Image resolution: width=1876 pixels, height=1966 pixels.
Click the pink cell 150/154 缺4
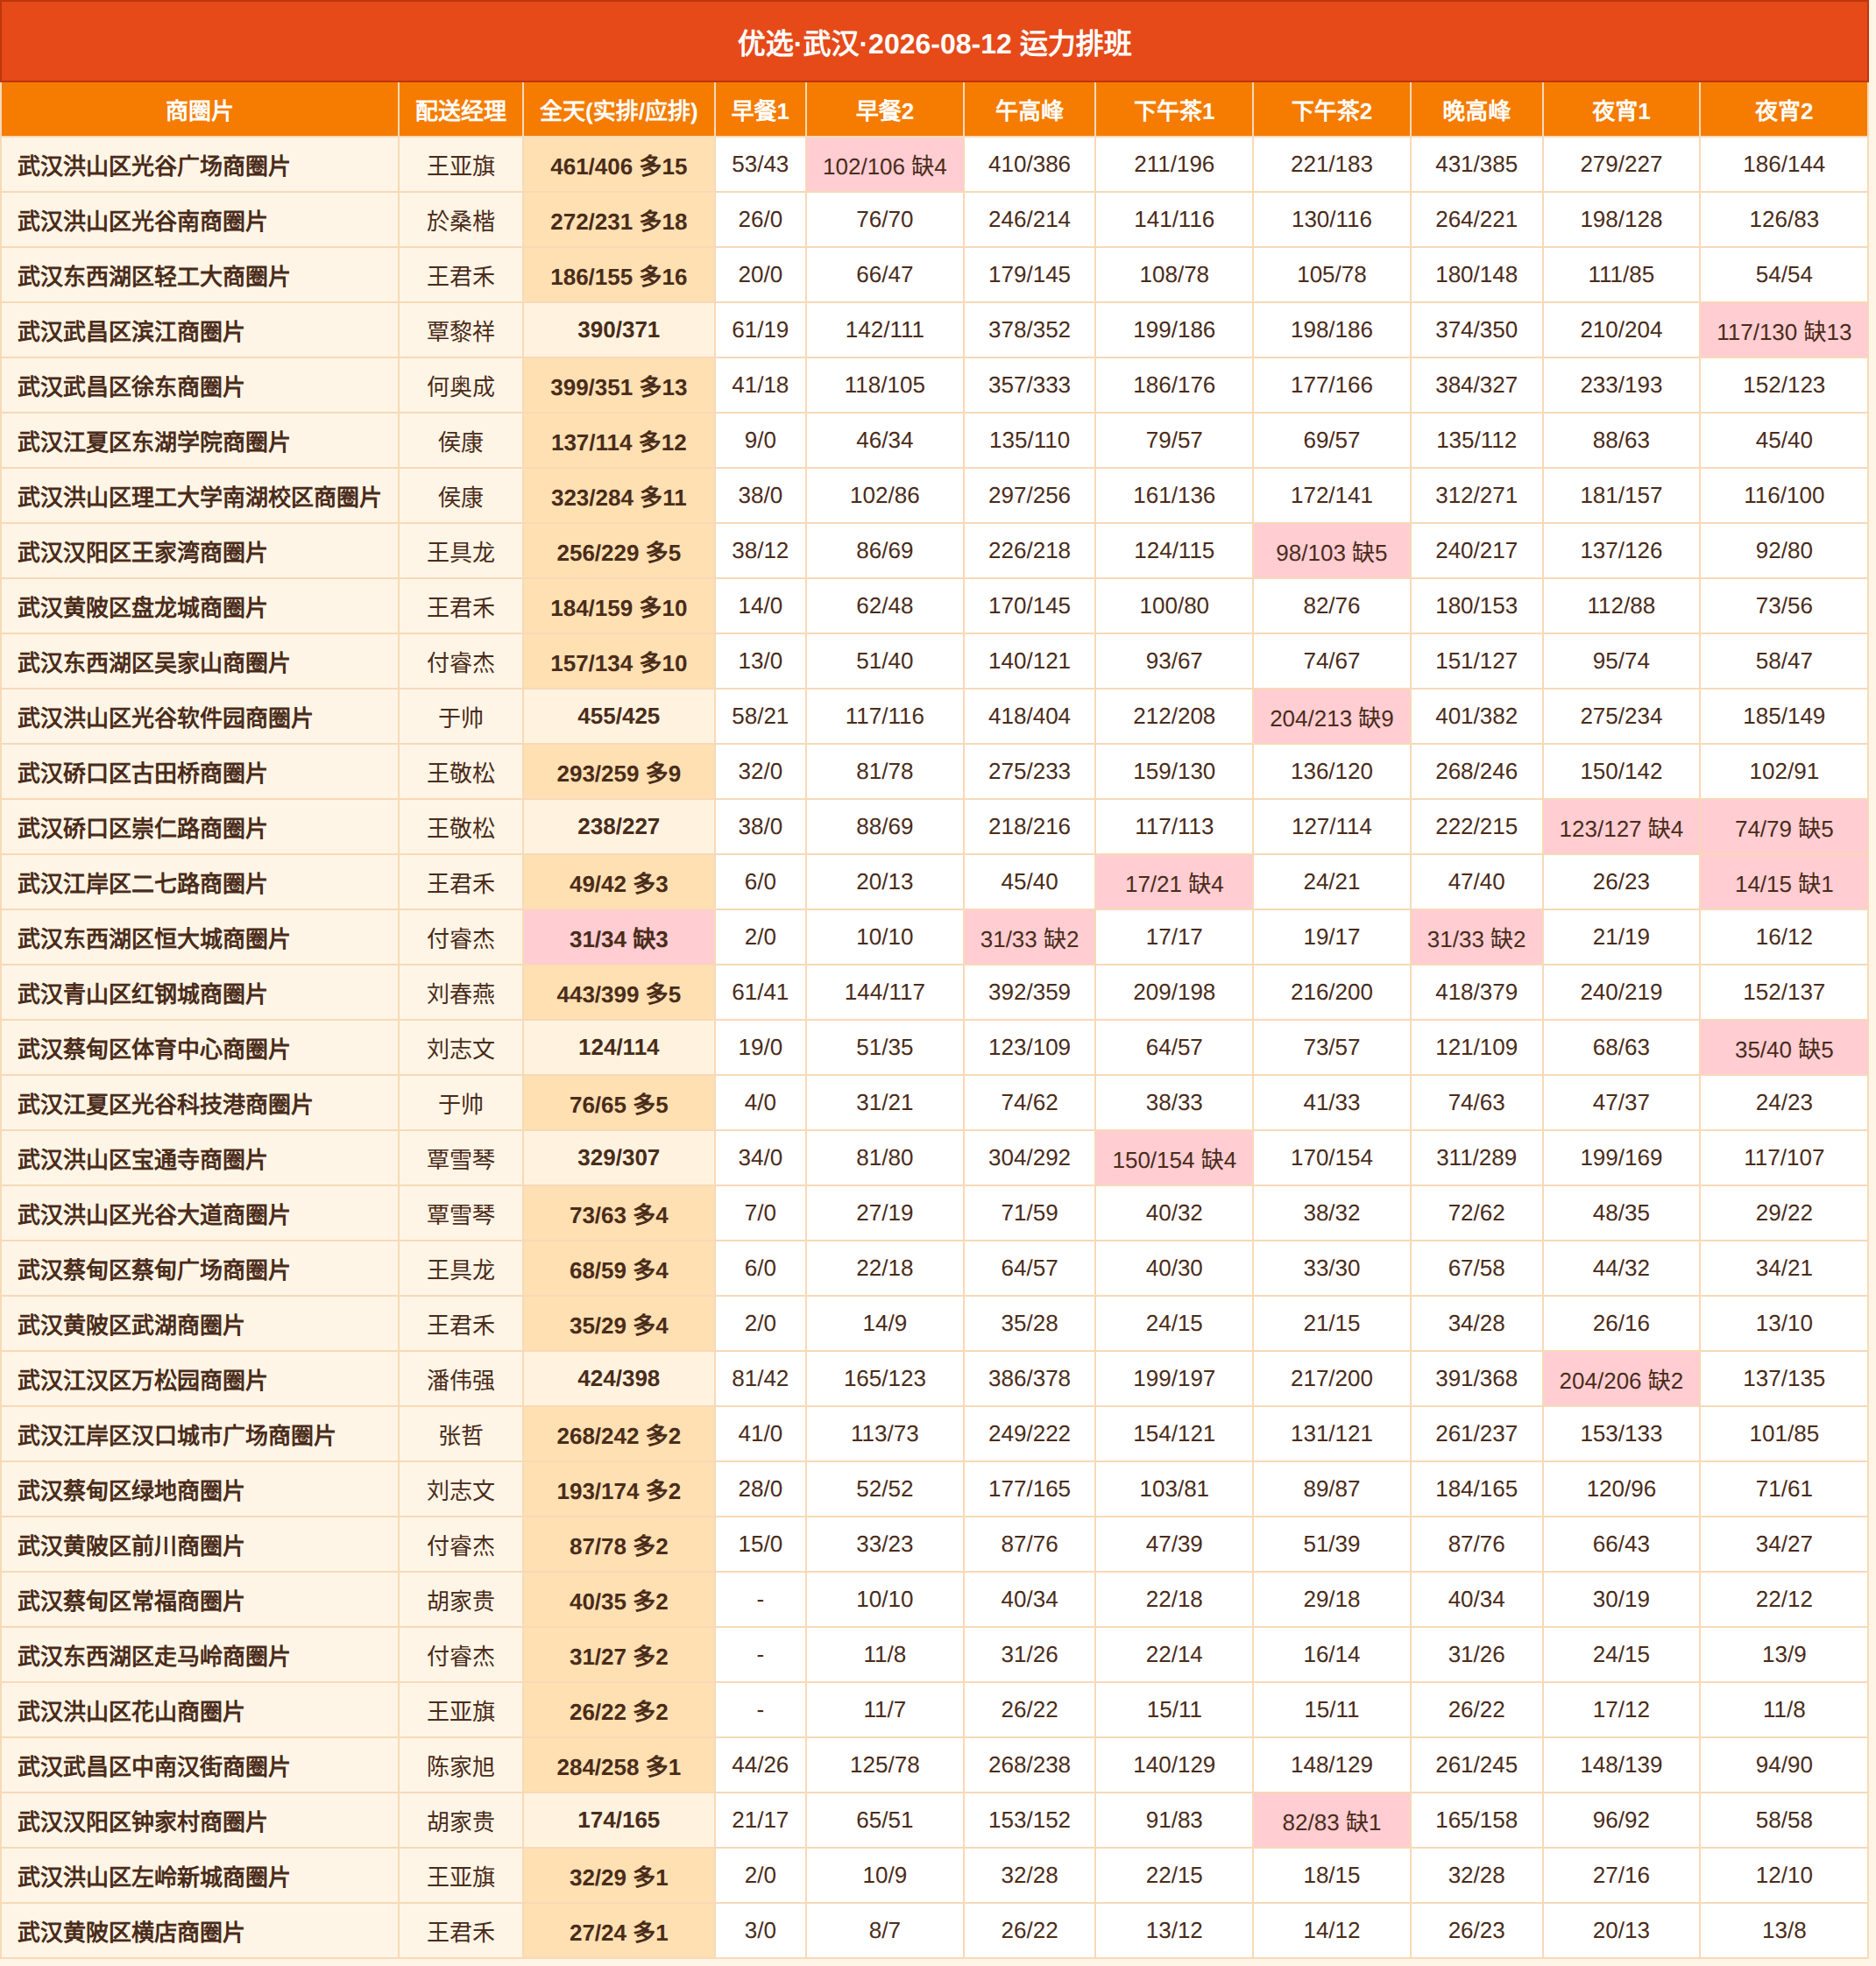[1174, 1159]
